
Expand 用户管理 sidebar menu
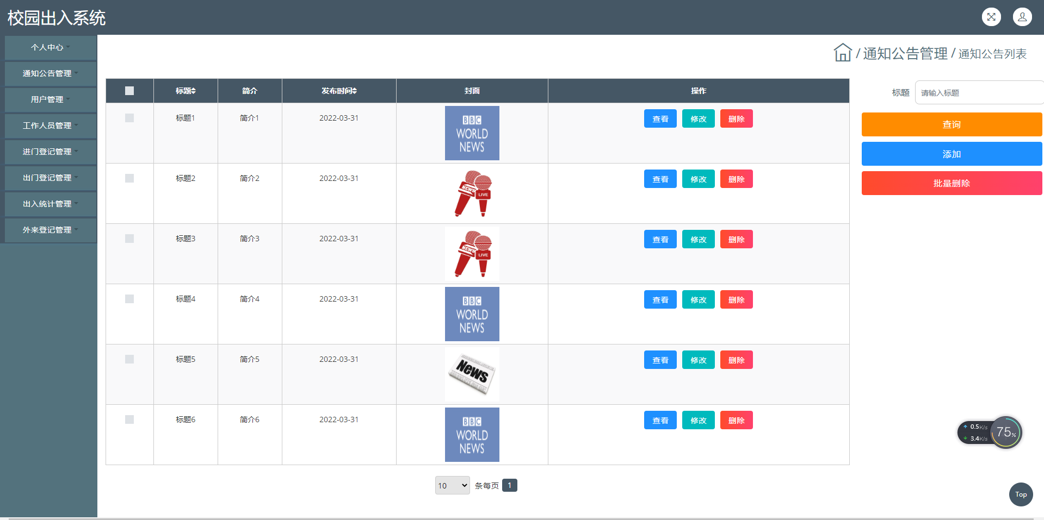tap(51, 100)
